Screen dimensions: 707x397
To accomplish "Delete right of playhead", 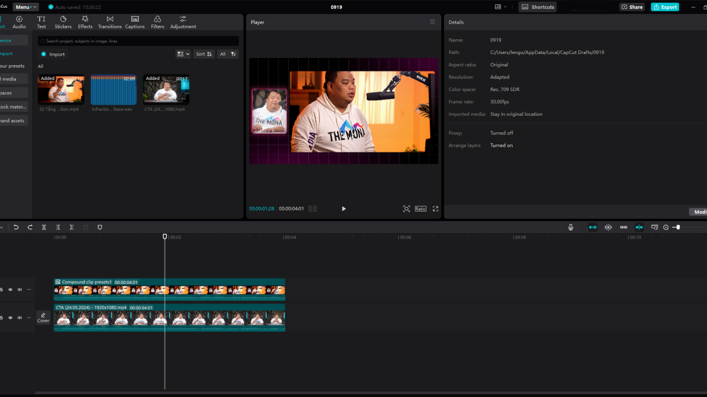I will tap(72, 227).
